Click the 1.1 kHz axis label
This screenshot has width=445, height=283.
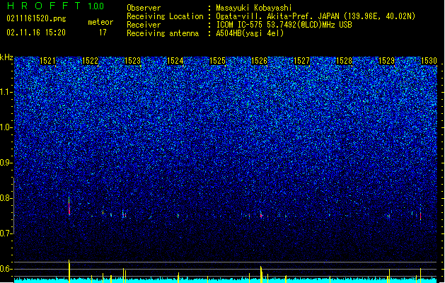(x=6, y=92)
